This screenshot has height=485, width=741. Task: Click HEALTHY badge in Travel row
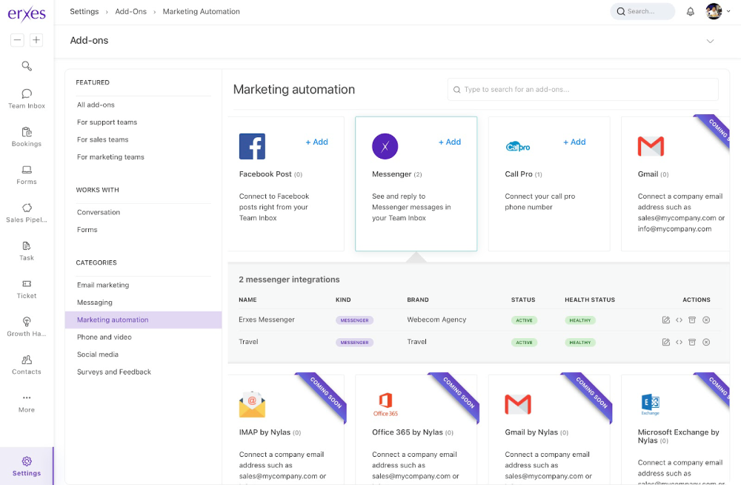580,342
